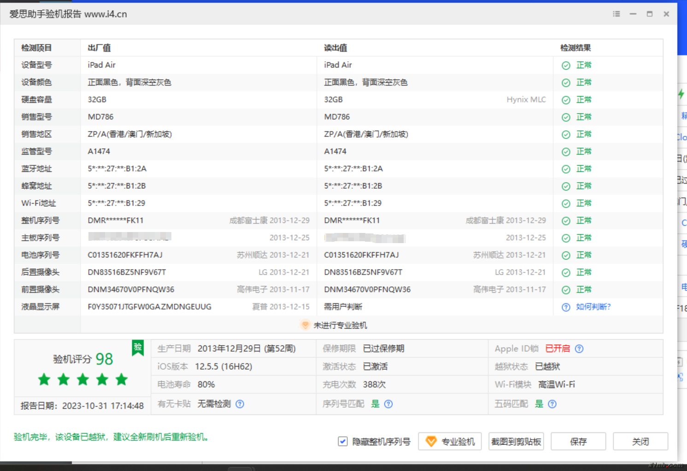Click factory value DMR******FK11 device serial
687x471 pixels.
116,221
